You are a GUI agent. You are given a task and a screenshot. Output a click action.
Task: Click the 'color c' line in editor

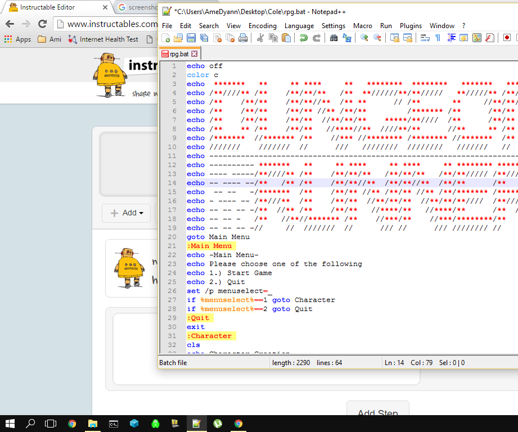[x=202, y=75]
